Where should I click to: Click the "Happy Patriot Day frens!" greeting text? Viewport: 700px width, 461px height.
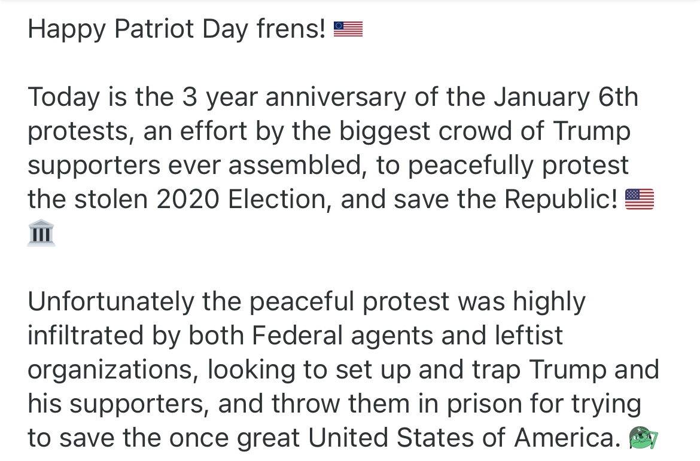point(176,29)
